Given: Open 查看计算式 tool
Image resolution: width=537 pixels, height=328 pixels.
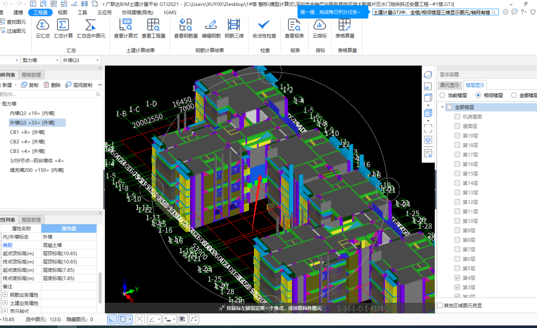Looking at the screenshot, I should [x=126, y=28].
